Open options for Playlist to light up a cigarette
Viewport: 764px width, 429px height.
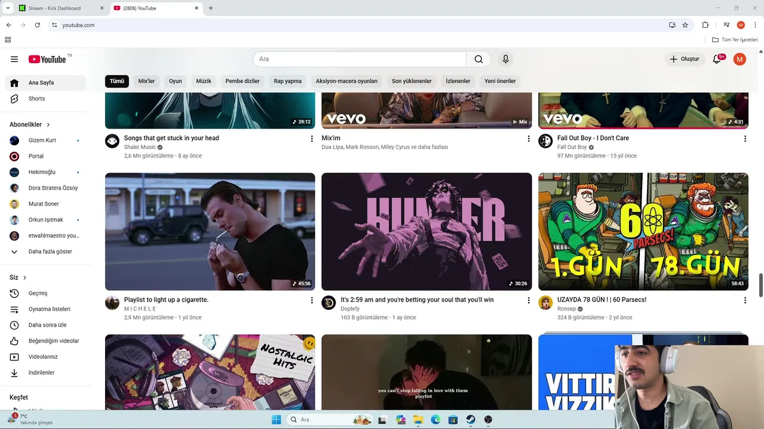[312, 300]
